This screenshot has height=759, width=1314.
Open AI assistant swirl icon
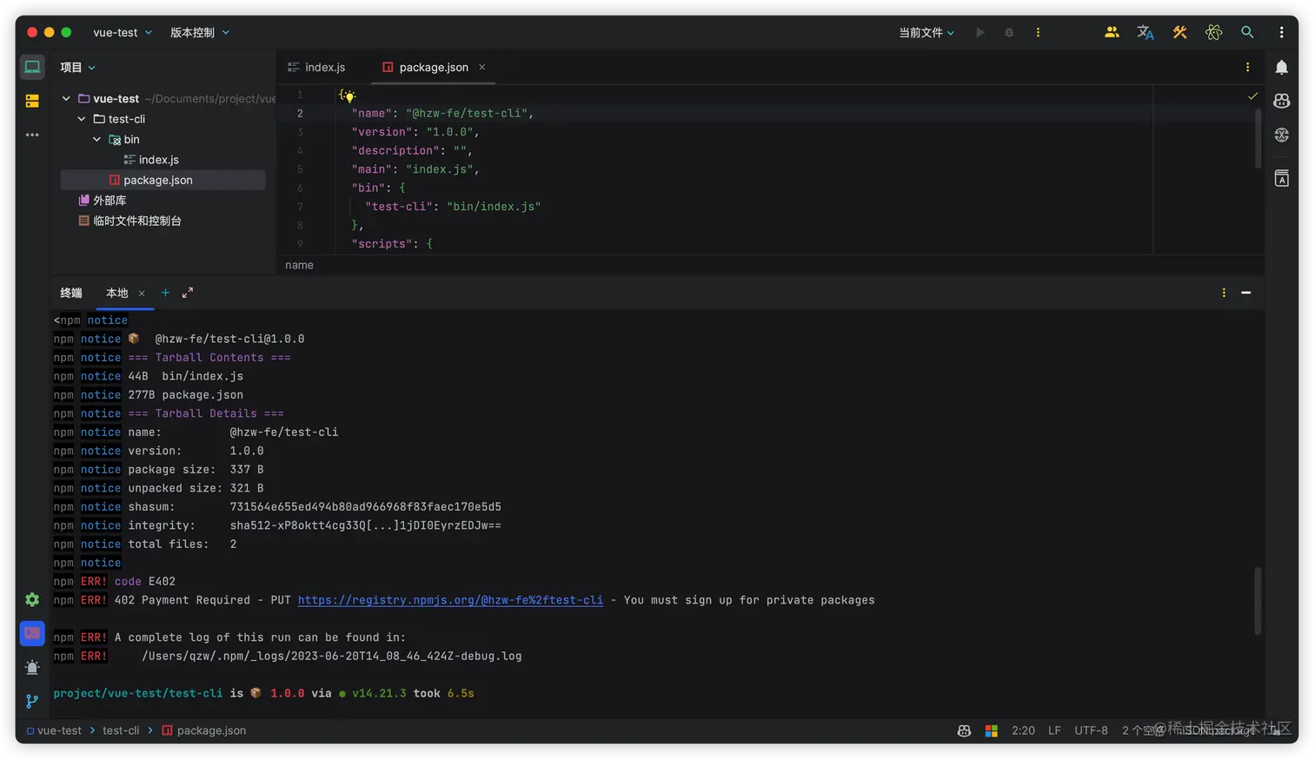(x=1281, y=135)
